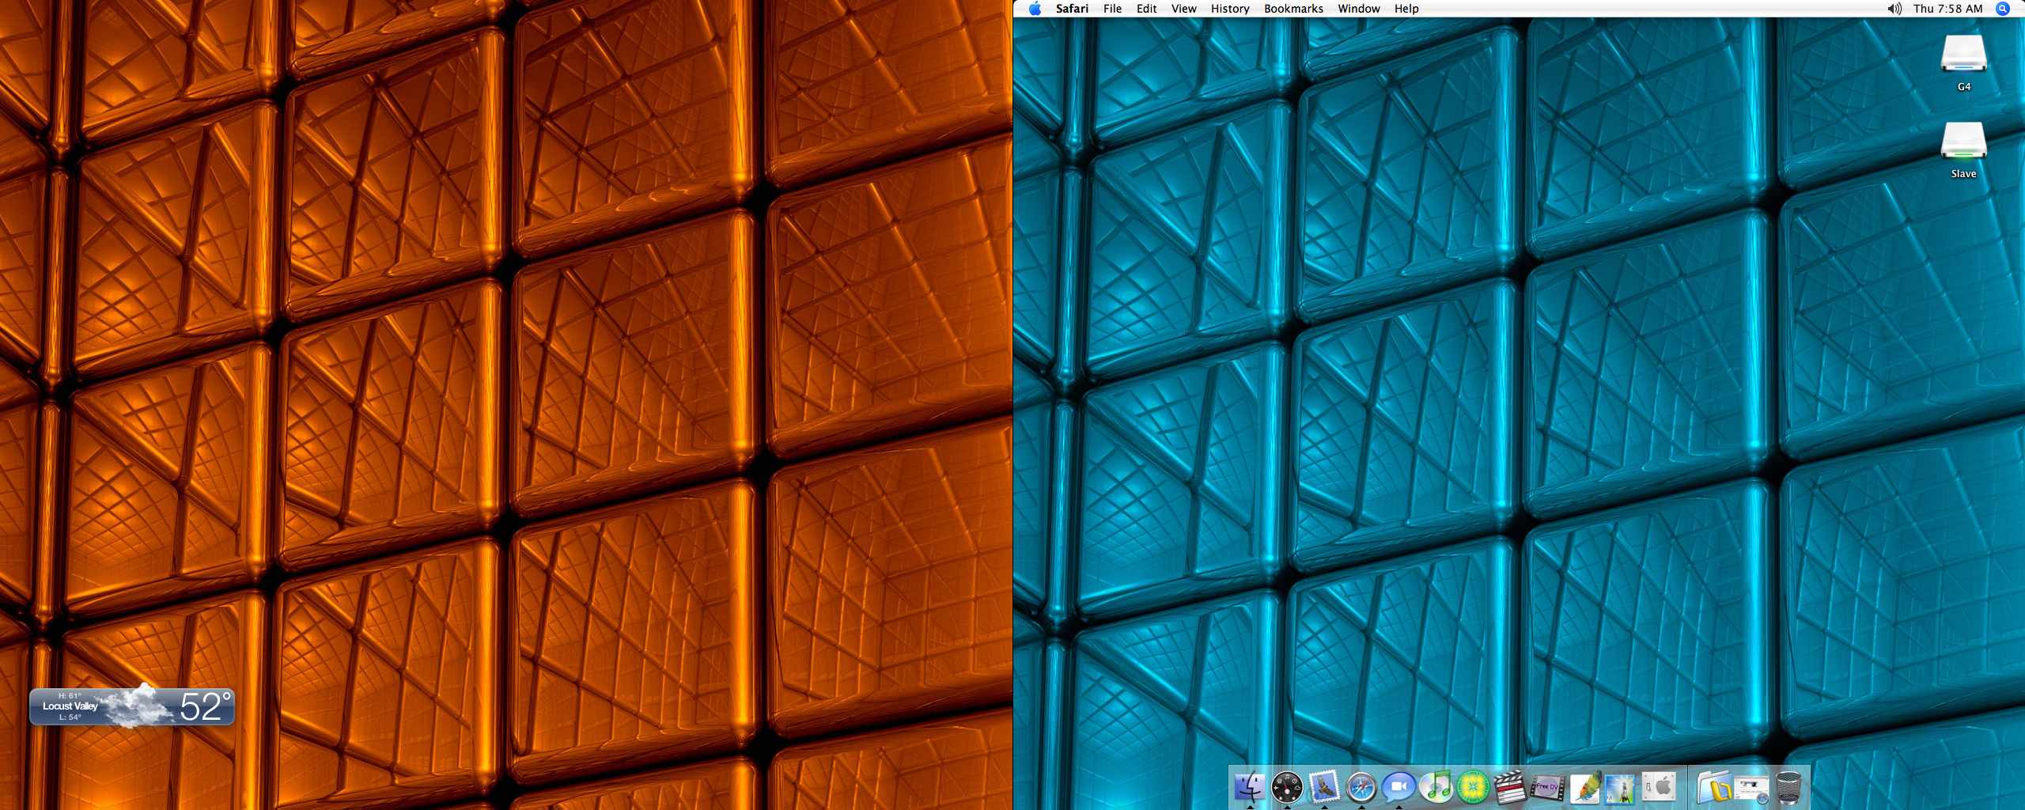Open the Trash in the Dock
This screenshot has width=2025, height=810.
[1788, 787]
